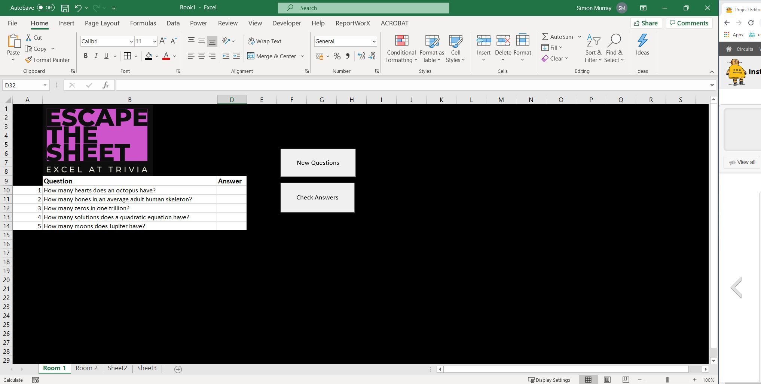
Task: Switch to the Sheet3 tab
Action: click(x=147, y=368)
